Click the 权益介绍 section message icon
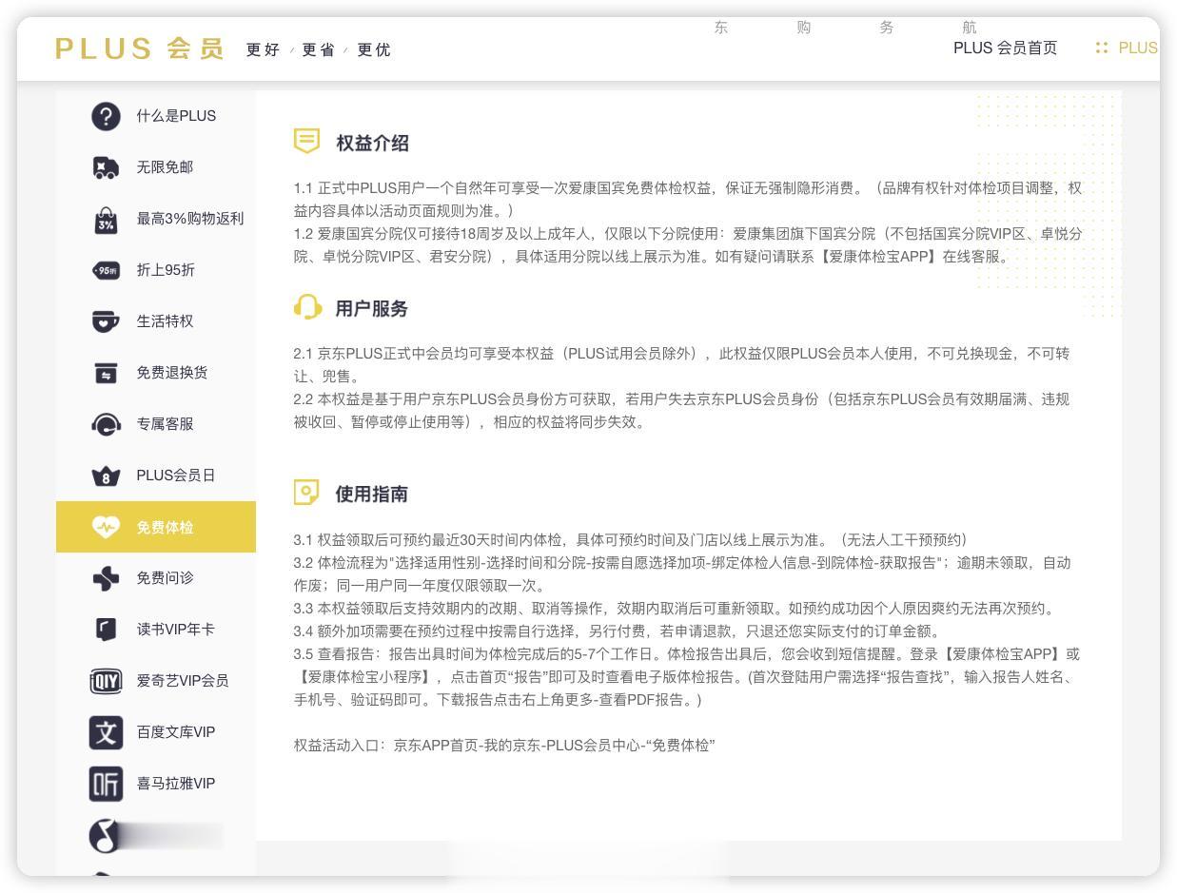1177x893 pixels. tap(306, 142)
